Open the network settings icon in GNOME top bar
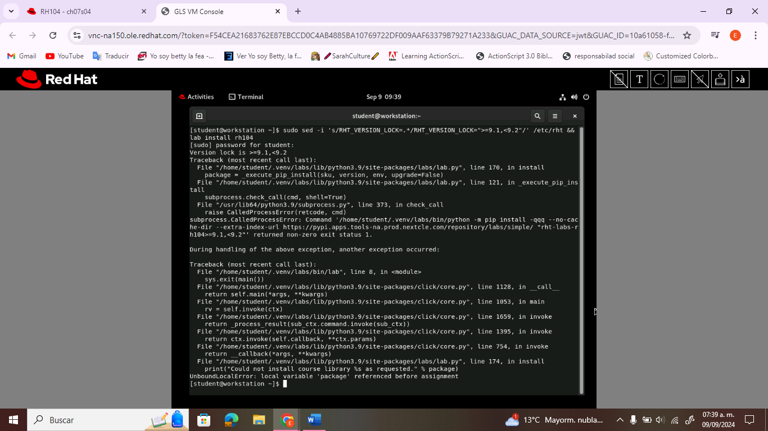This screenshot has width=768, height=431. [563, 97]
